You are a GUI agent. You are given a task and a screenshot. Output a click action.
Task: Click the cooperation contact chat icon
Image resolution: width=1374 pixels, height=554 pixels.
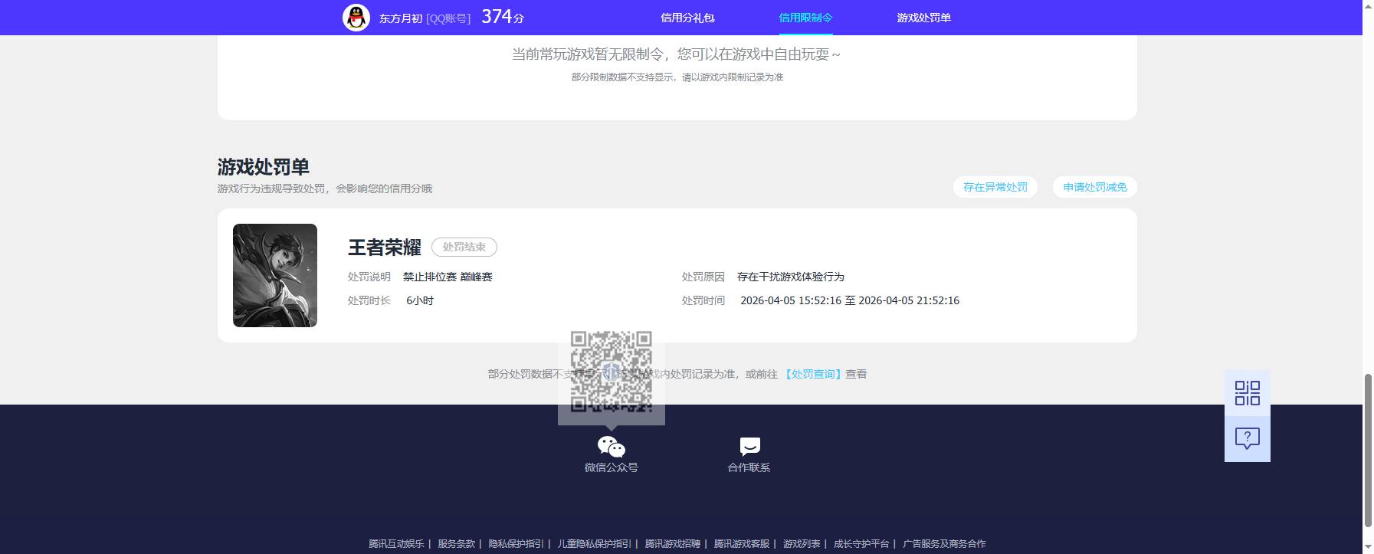(749, 447)
